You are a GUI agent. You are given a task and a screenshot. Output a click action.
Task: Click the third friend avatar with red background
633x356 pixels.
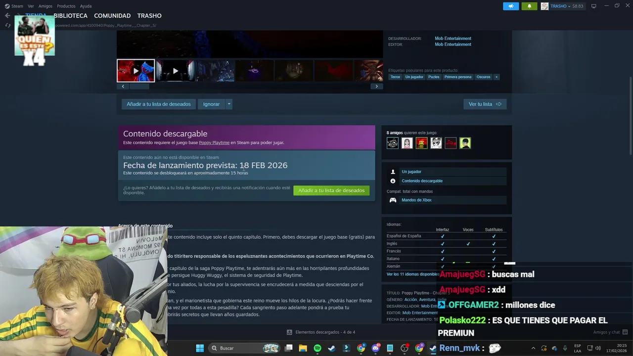coord(421,143)
